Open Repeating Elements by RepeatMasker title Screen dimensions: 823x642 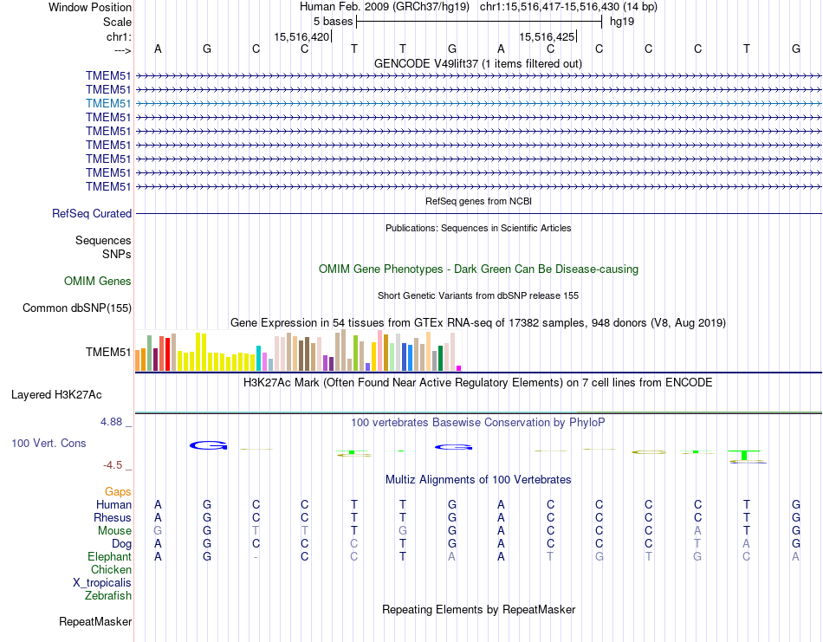pyautogui.click(x=478, y=609)
